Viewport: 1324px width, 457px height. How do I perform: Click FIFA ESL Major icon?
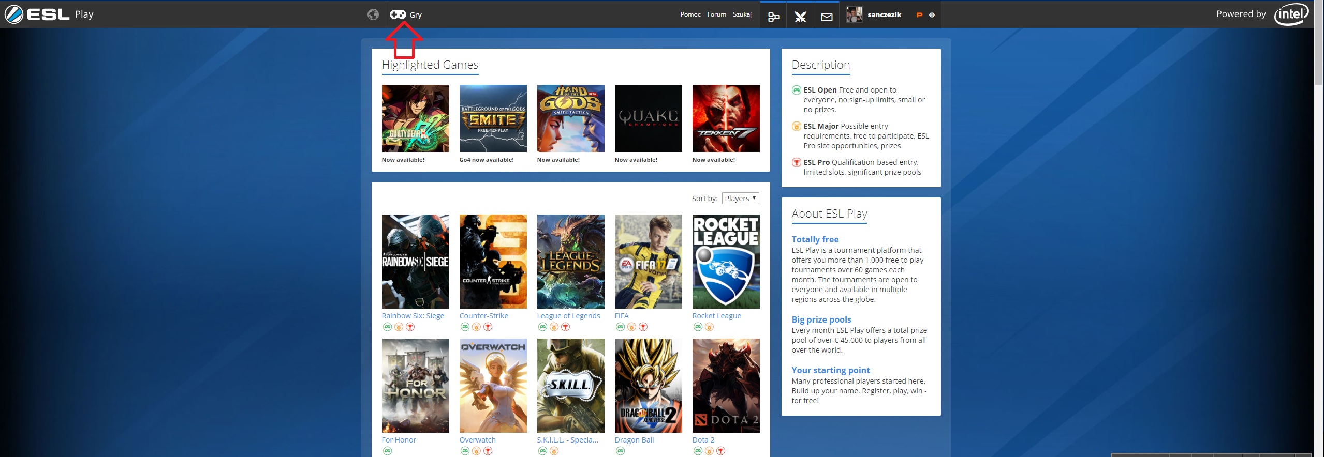coord(631,327)
